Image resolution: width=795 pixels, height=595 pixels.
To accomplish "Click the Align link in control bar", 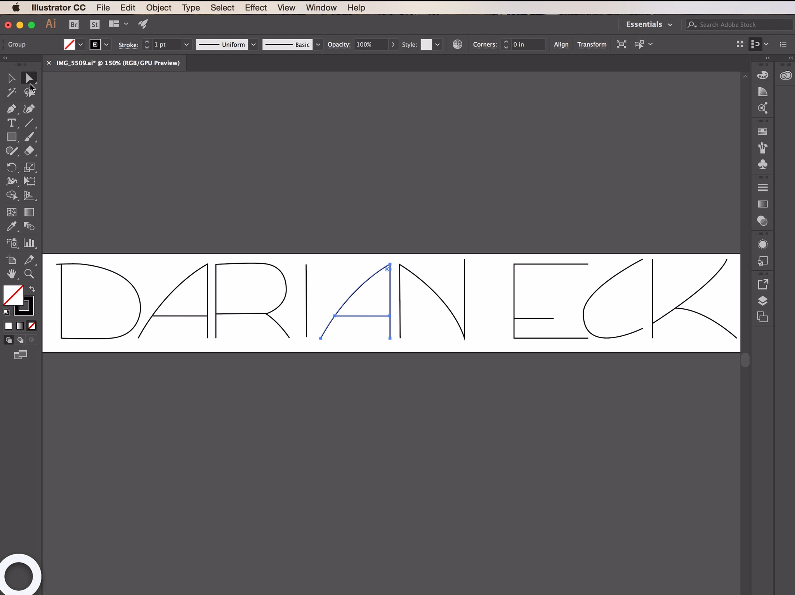I will 561,45.
